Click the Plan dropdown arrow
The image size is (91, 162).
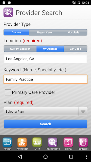coord(83,112)
